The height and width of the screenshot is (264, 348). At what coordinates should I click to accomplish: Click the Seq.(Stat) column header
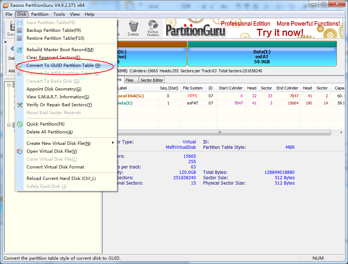[x=169, y=88]
